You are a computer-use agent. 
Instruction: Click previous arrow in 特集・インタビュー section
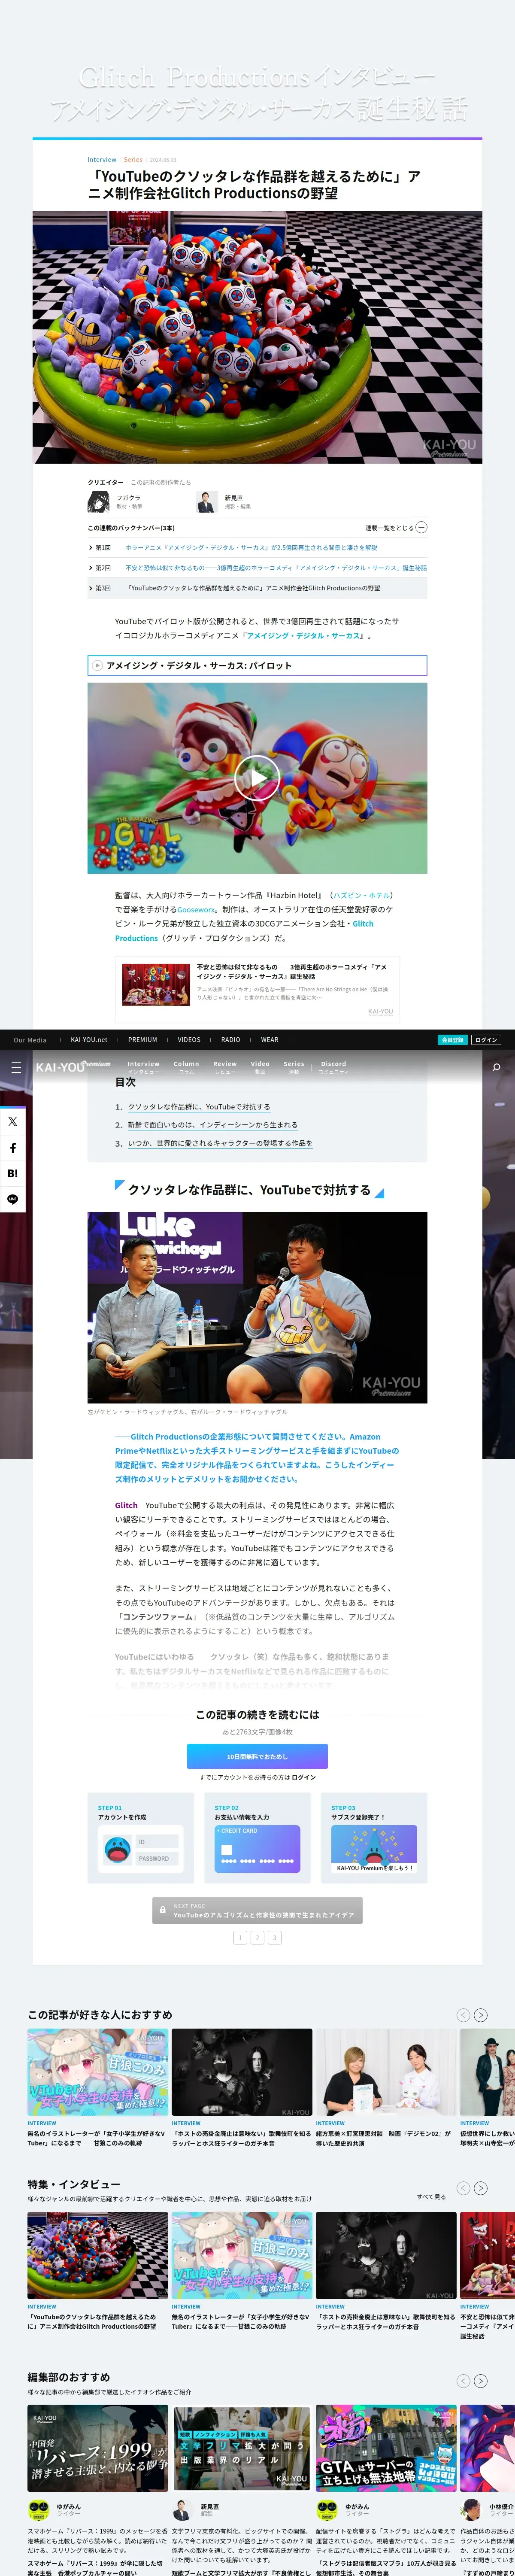click(x=463, y=2187)
